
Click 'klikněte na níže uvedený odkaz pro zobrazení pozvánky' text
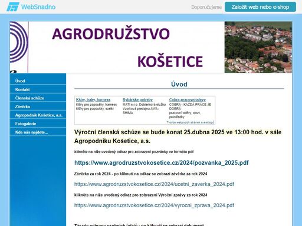coord(134,152)
